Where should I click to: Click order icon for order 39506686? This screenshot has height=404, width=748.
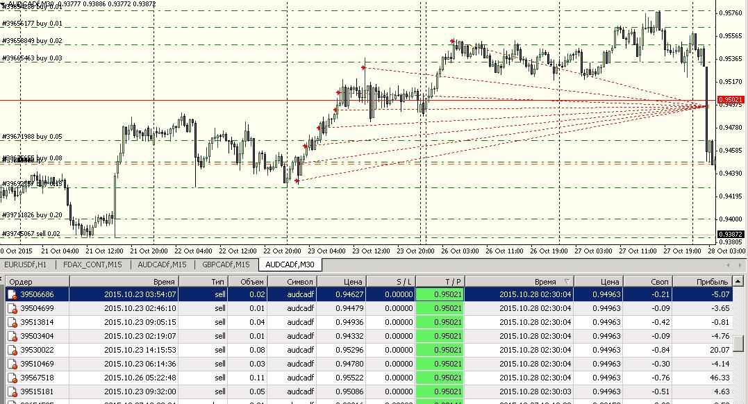pyautogui.click(x=13, y=295)
